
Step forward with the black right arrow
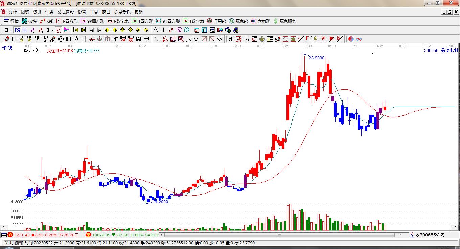tap(99, 30)
